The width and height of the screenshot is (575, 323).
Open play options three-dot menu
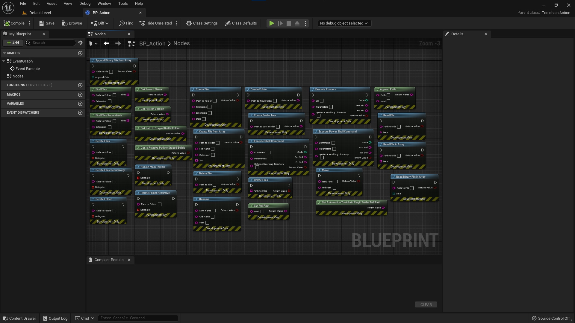coord(305,23)
